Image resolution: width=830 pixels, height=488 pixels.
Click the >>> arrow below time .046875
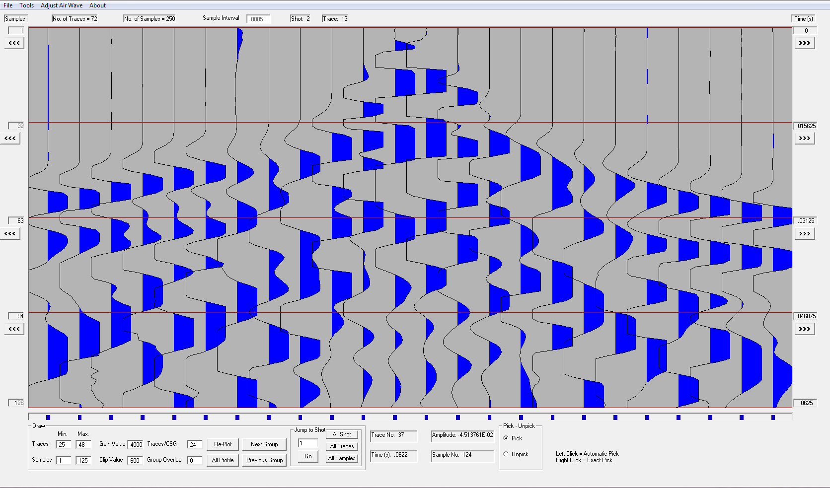(804, 329)
